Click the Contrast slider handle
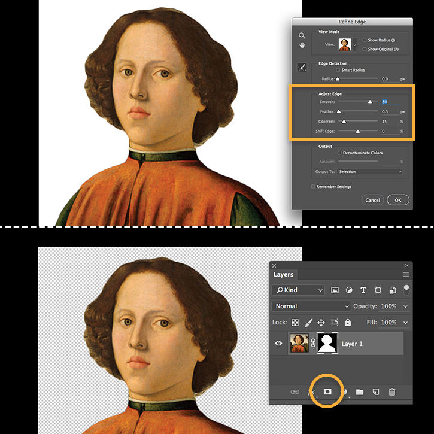The height and width of the screenshot is (434, 434). (x=344, y=122)
